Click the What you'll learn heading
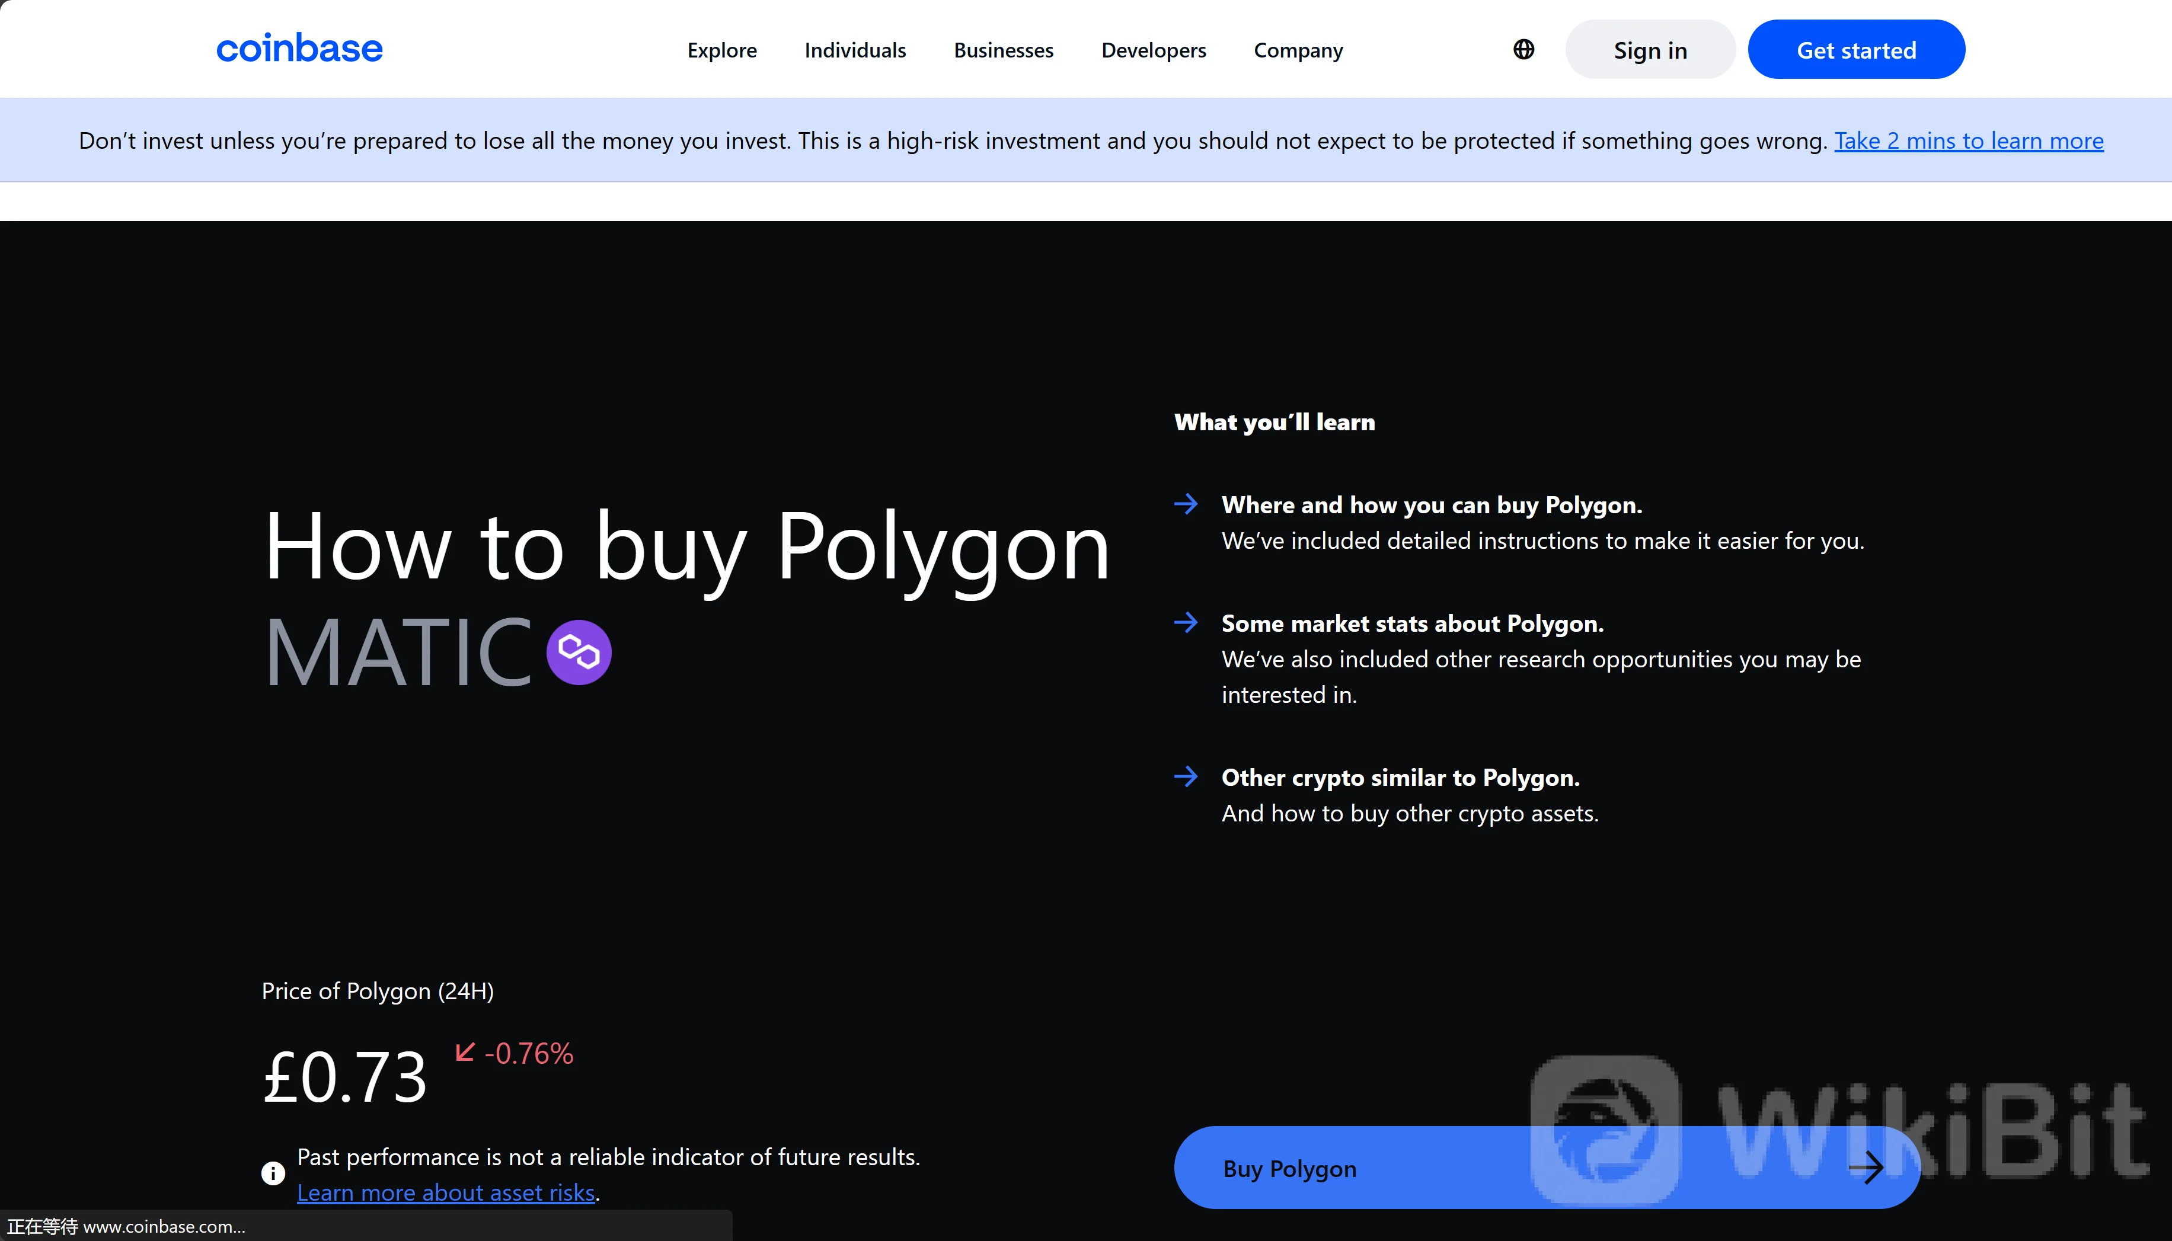 [1275, 422]
